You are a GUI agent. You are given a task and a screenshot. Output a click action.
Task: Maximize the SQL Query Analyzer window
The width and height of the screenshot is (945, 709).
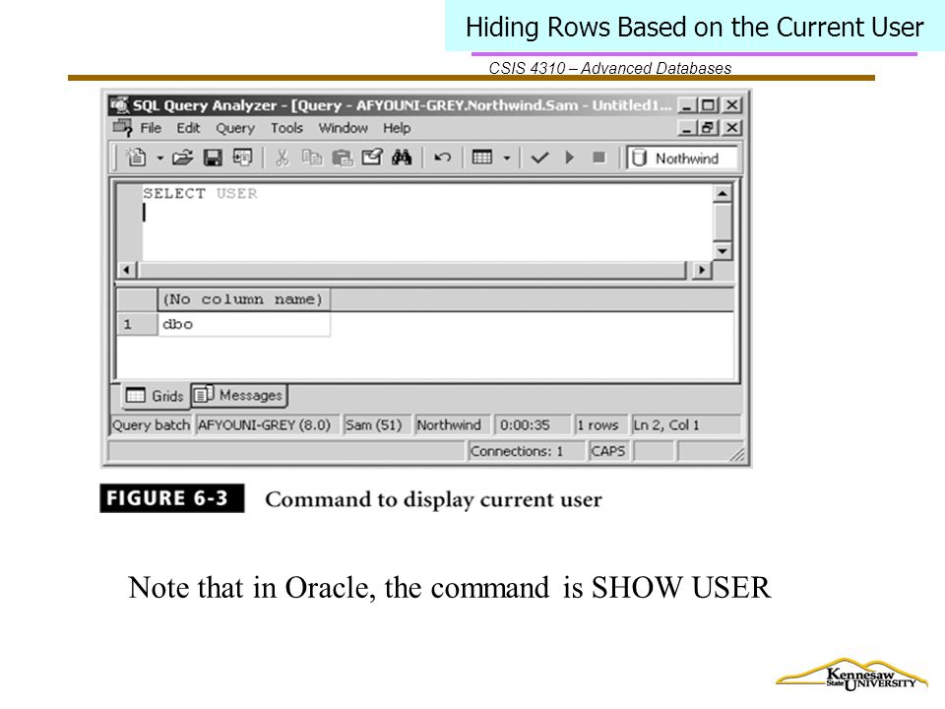pos(709,105)
